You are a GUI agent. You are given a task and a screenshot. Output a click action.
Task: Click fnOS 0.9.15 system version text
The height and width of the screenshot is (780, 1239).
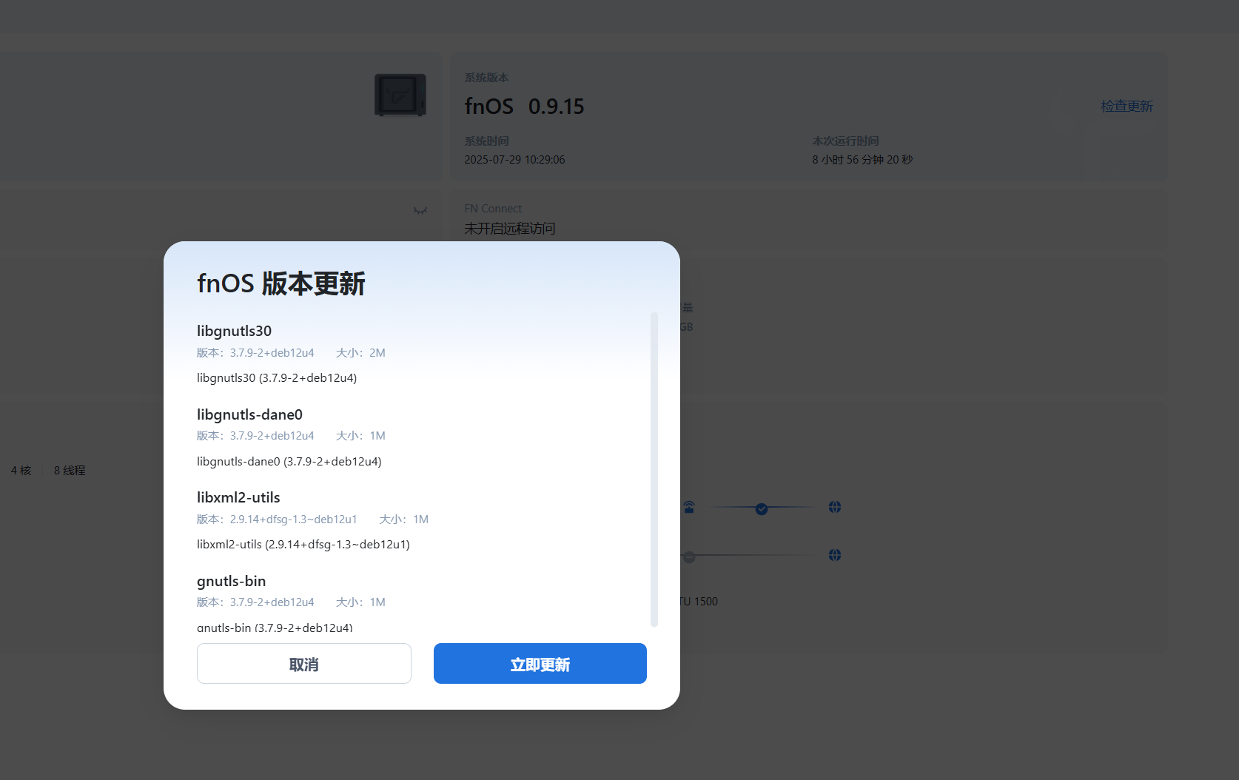coord(524,107)
